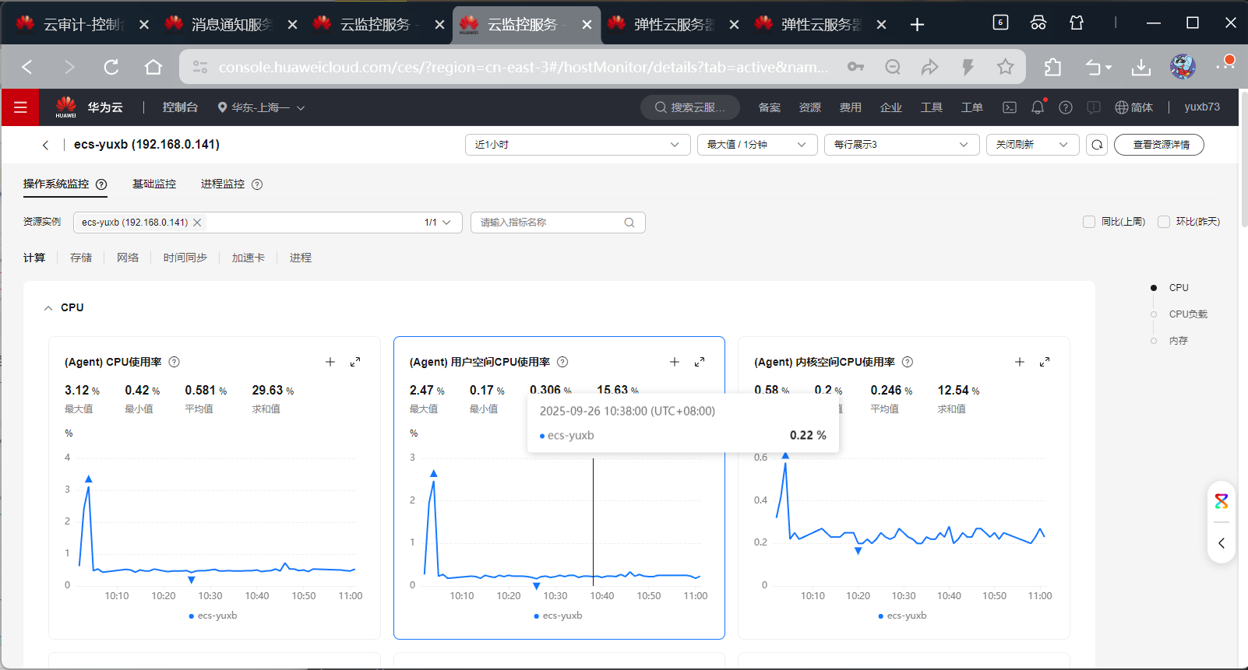The image size is (1248, 670).
Task: Open browser extensions puzzle icon
Action: coord(1052,67)
